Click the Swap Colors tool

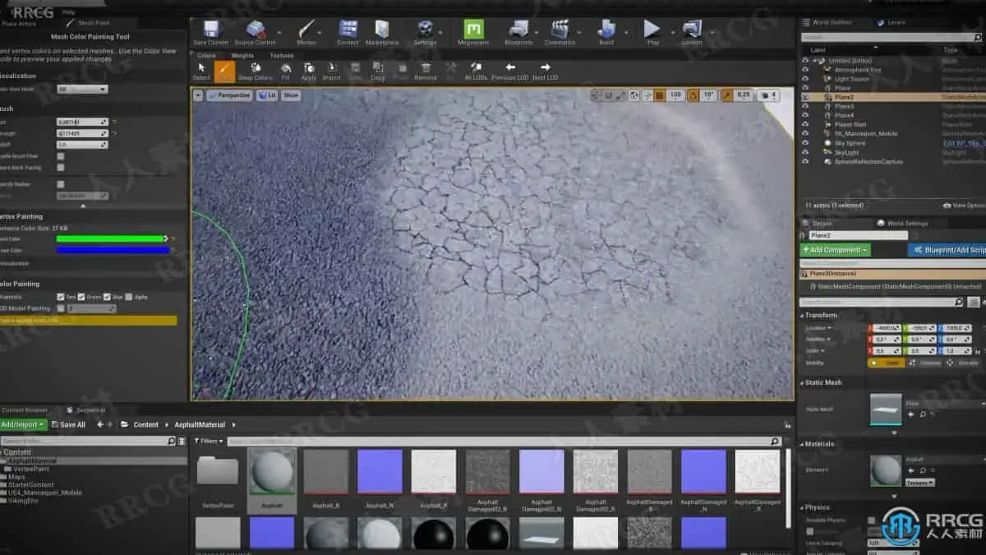(256, 72)
